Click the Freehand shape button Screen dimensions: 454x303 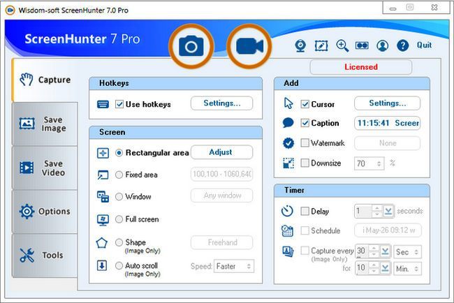pyautogui.click(x=222, y=242)
